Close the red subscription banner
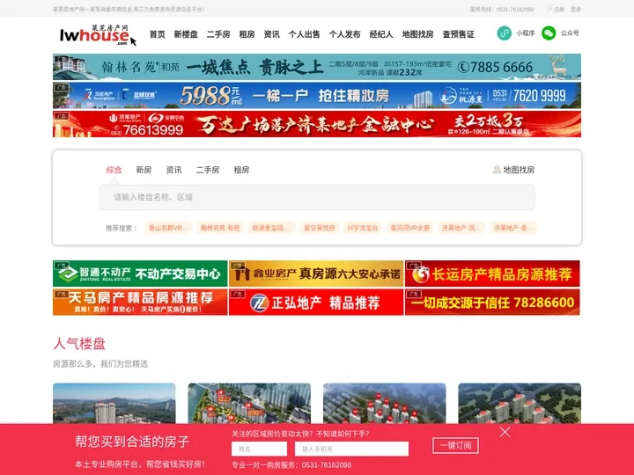 point(505,432)
